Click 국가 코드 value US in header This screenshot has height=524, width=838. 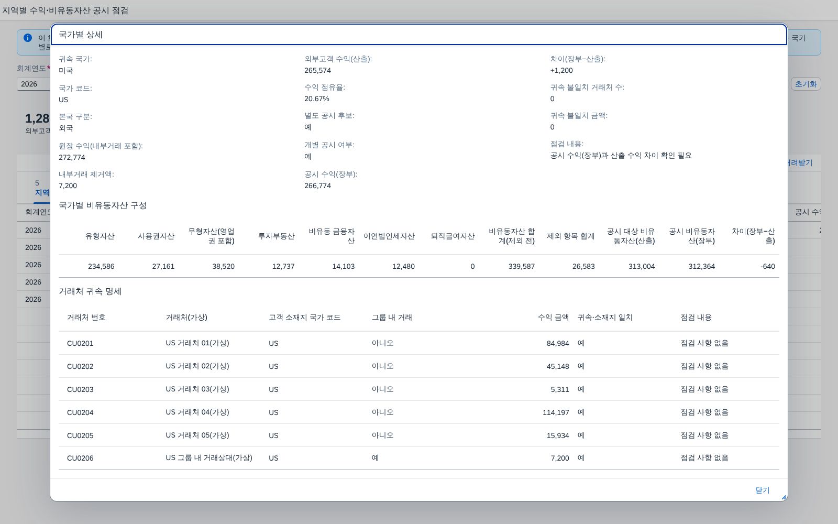click(63, 100)
